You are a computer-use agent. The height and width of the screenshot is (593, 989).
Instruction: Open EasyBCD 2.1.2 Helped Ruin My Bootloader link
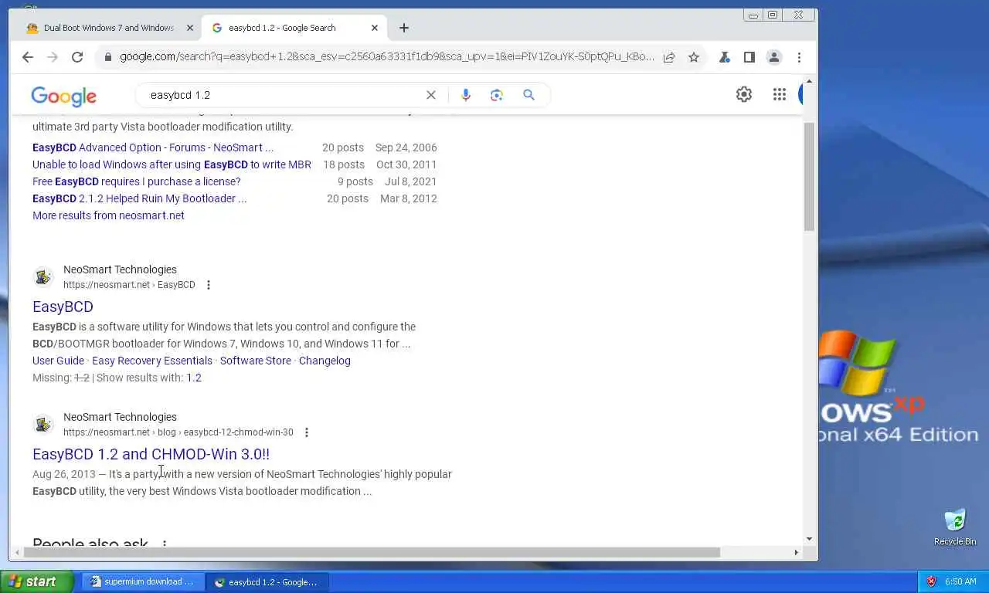(140, 198)
